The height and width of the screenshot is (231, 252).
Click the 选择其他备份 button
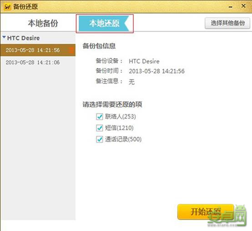pyautogui.click(x=227, y=23)
